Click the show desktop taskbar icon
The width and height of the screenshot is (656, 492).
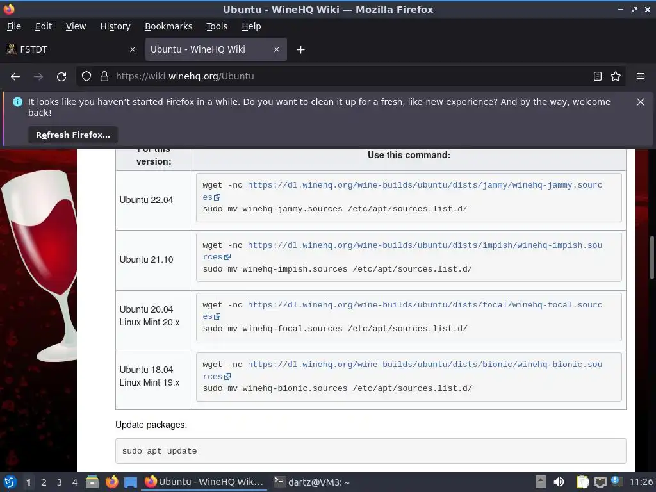[131, 482]
